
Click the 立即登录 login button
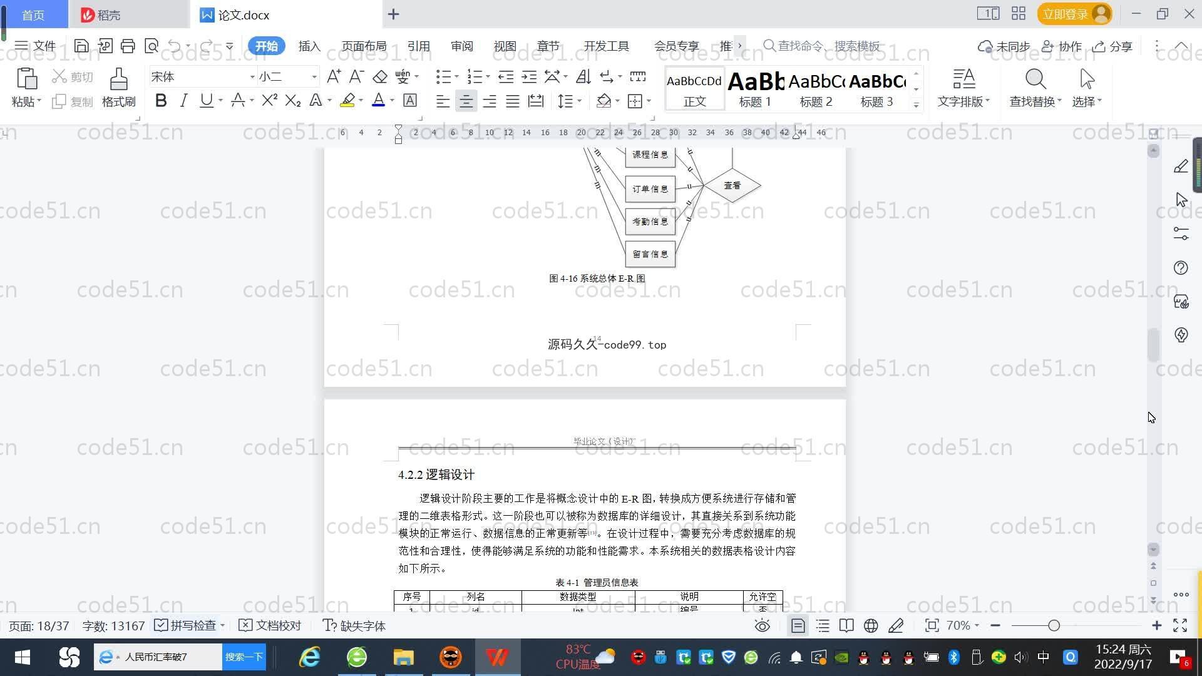[1074, 14]
